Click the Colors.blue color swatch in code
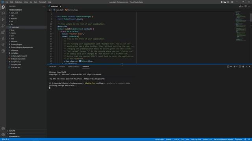The width and height of the screenshot is (252, 141). click(80, 61)
